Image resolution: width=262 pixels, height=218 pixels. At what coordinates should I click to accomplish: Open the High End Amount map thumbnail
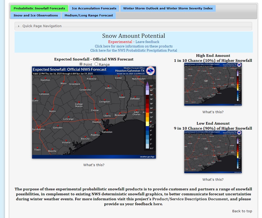click(213, 84)
